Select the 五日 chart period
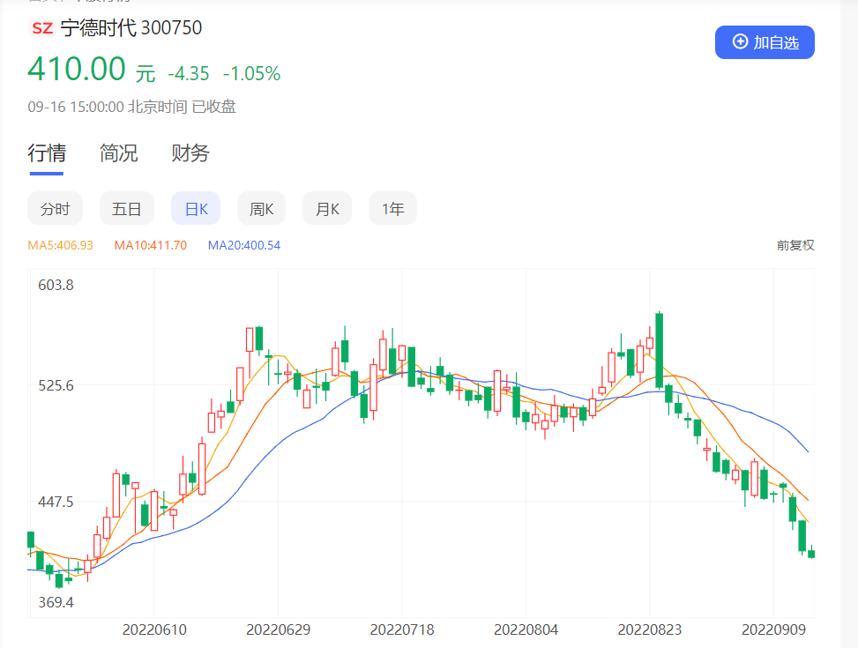 pos(127,209)
